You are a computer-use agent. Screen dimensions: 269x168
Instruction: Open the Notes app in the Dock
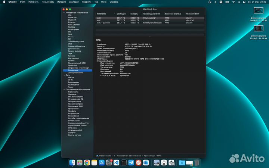coord(95,162)
